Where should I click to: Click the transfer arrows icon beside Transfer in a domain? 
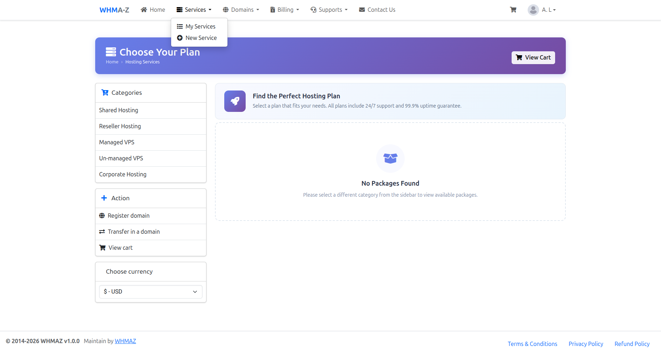click(x=102, y=232)
